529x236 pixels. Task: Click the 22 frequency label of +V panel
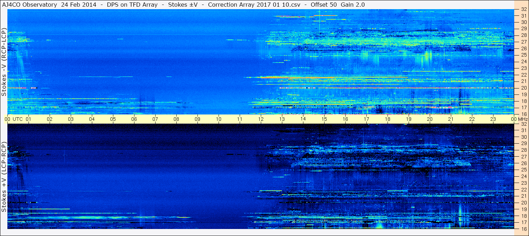coord(524,190)
